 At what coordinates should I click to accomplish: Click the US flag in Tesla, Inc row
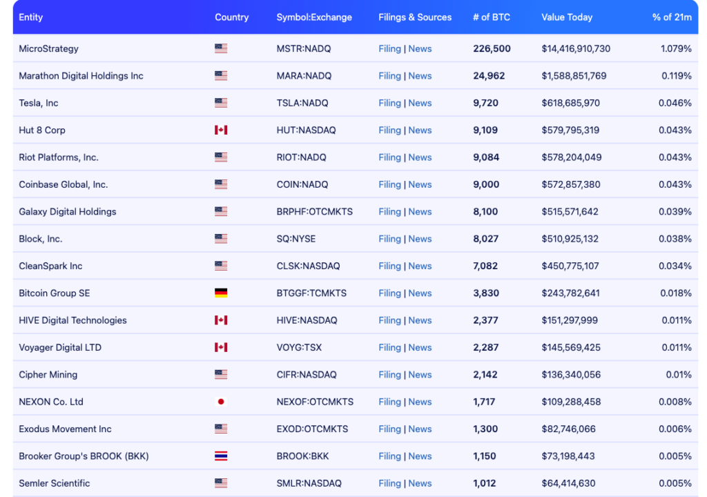pyautogui.click(x=221, y=104)
